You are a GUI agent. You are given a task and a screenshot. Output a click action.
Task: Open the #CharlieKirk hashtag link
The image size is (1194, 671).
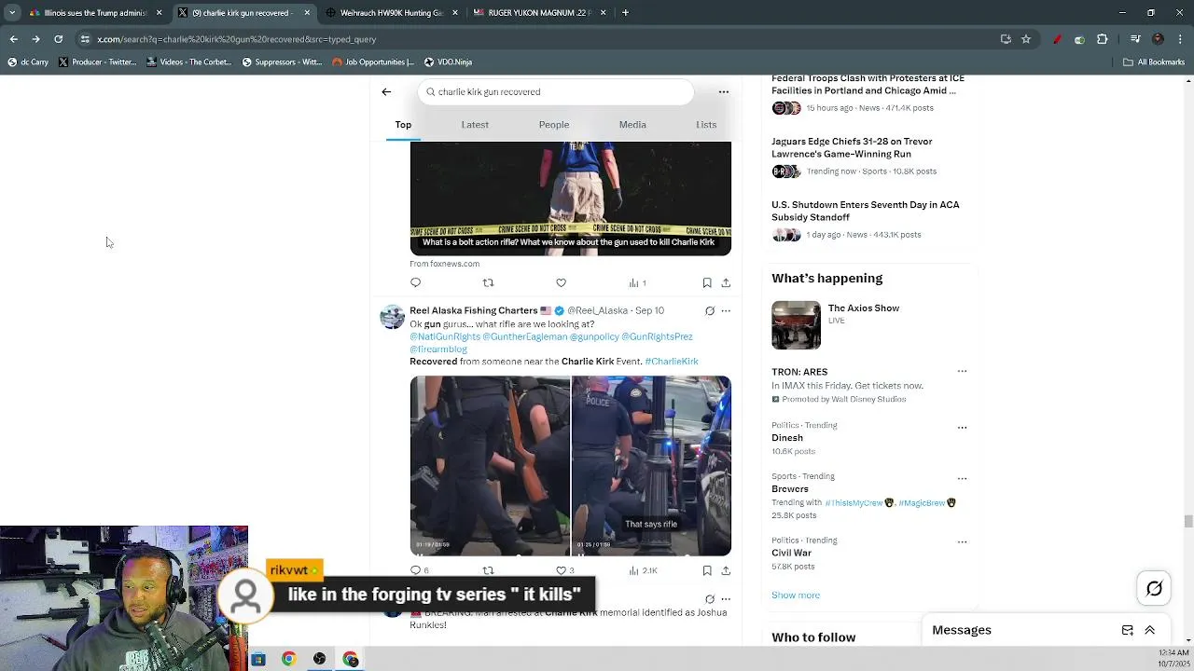pos(671,362)
